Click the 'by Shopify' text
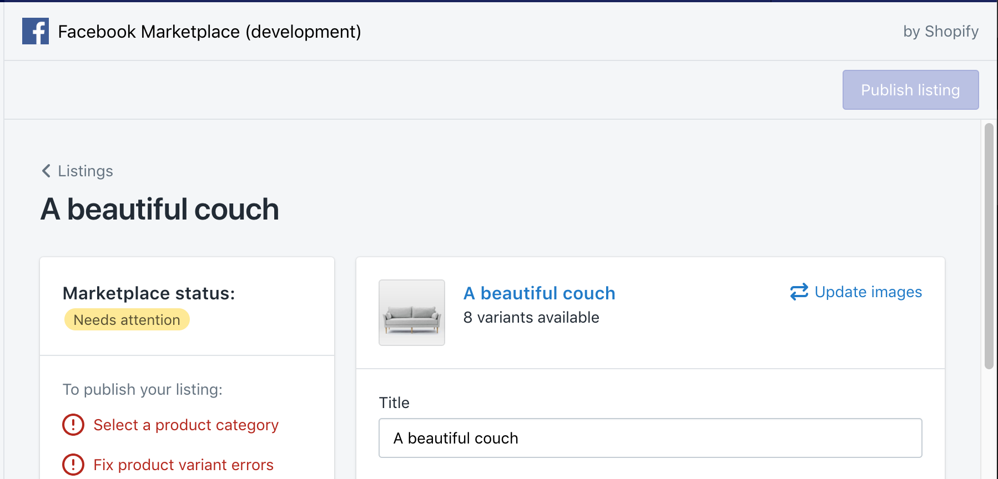This screenshot has width=998, height=479. coord(941,32)
